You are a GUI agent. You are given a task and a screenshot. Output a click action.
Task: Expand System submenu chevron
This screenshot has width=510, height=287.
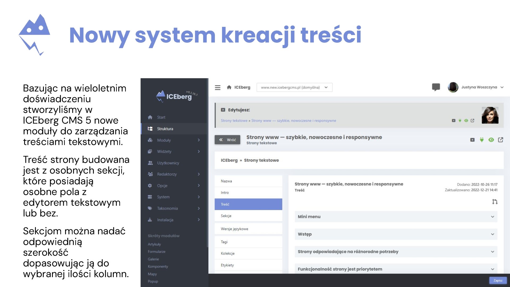[199, 197]
